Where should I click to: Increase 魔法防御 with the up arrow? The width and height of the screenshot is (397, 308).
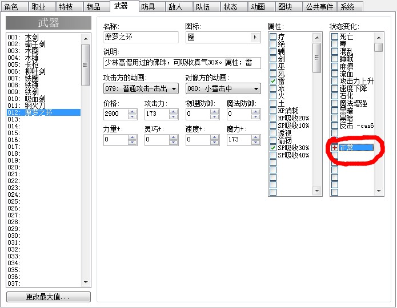click(256, 112)
